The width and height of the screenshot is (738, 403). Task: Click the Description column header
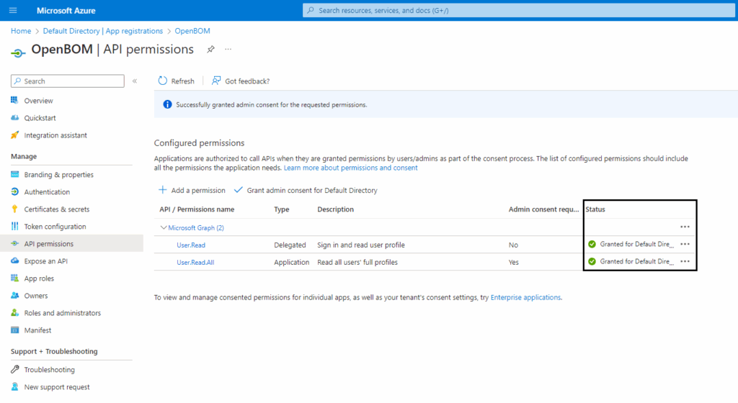coord(336,209)
